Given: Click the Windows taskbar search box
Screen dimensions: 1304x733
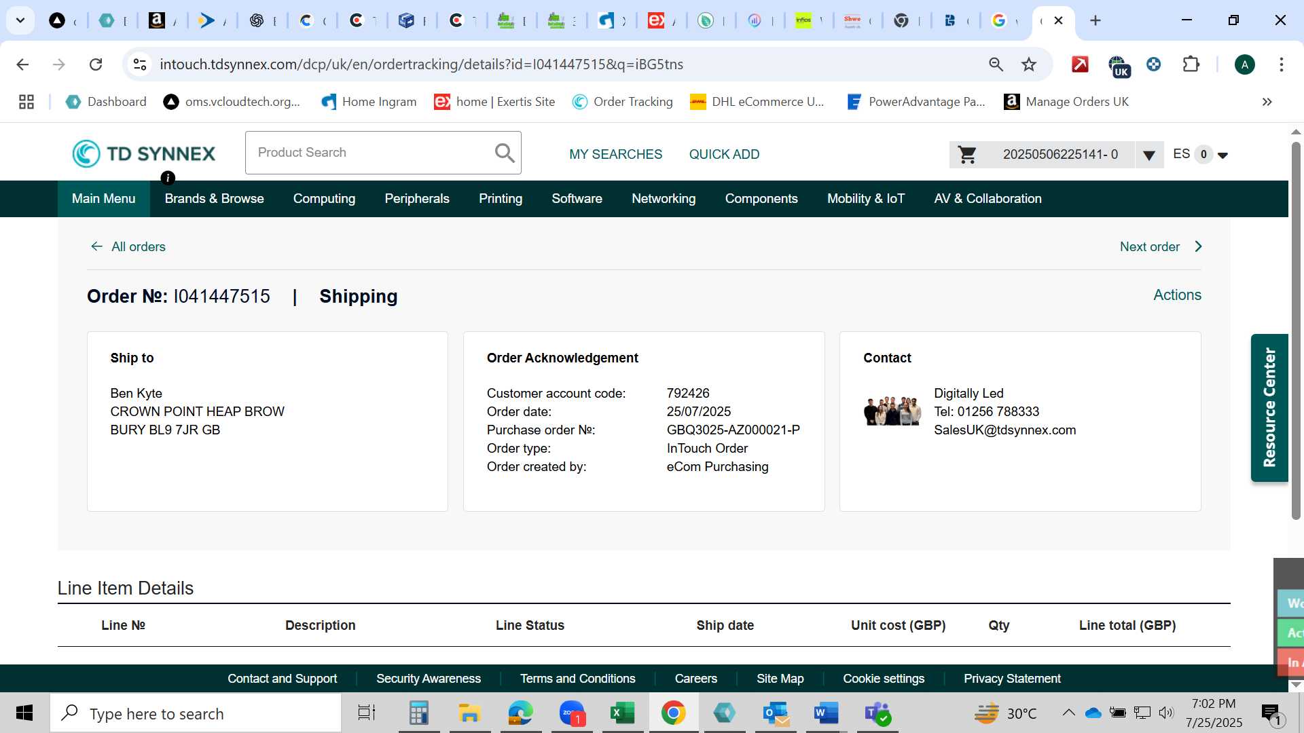Looking at the screenshot, I should point(196,713).
